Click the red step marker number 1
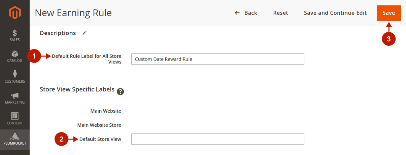 [x=34, y=56]
